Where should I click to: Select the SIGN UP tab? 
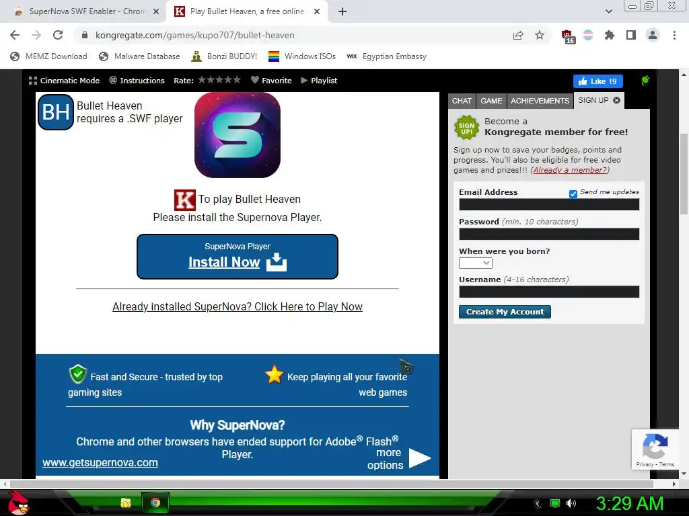593,100
